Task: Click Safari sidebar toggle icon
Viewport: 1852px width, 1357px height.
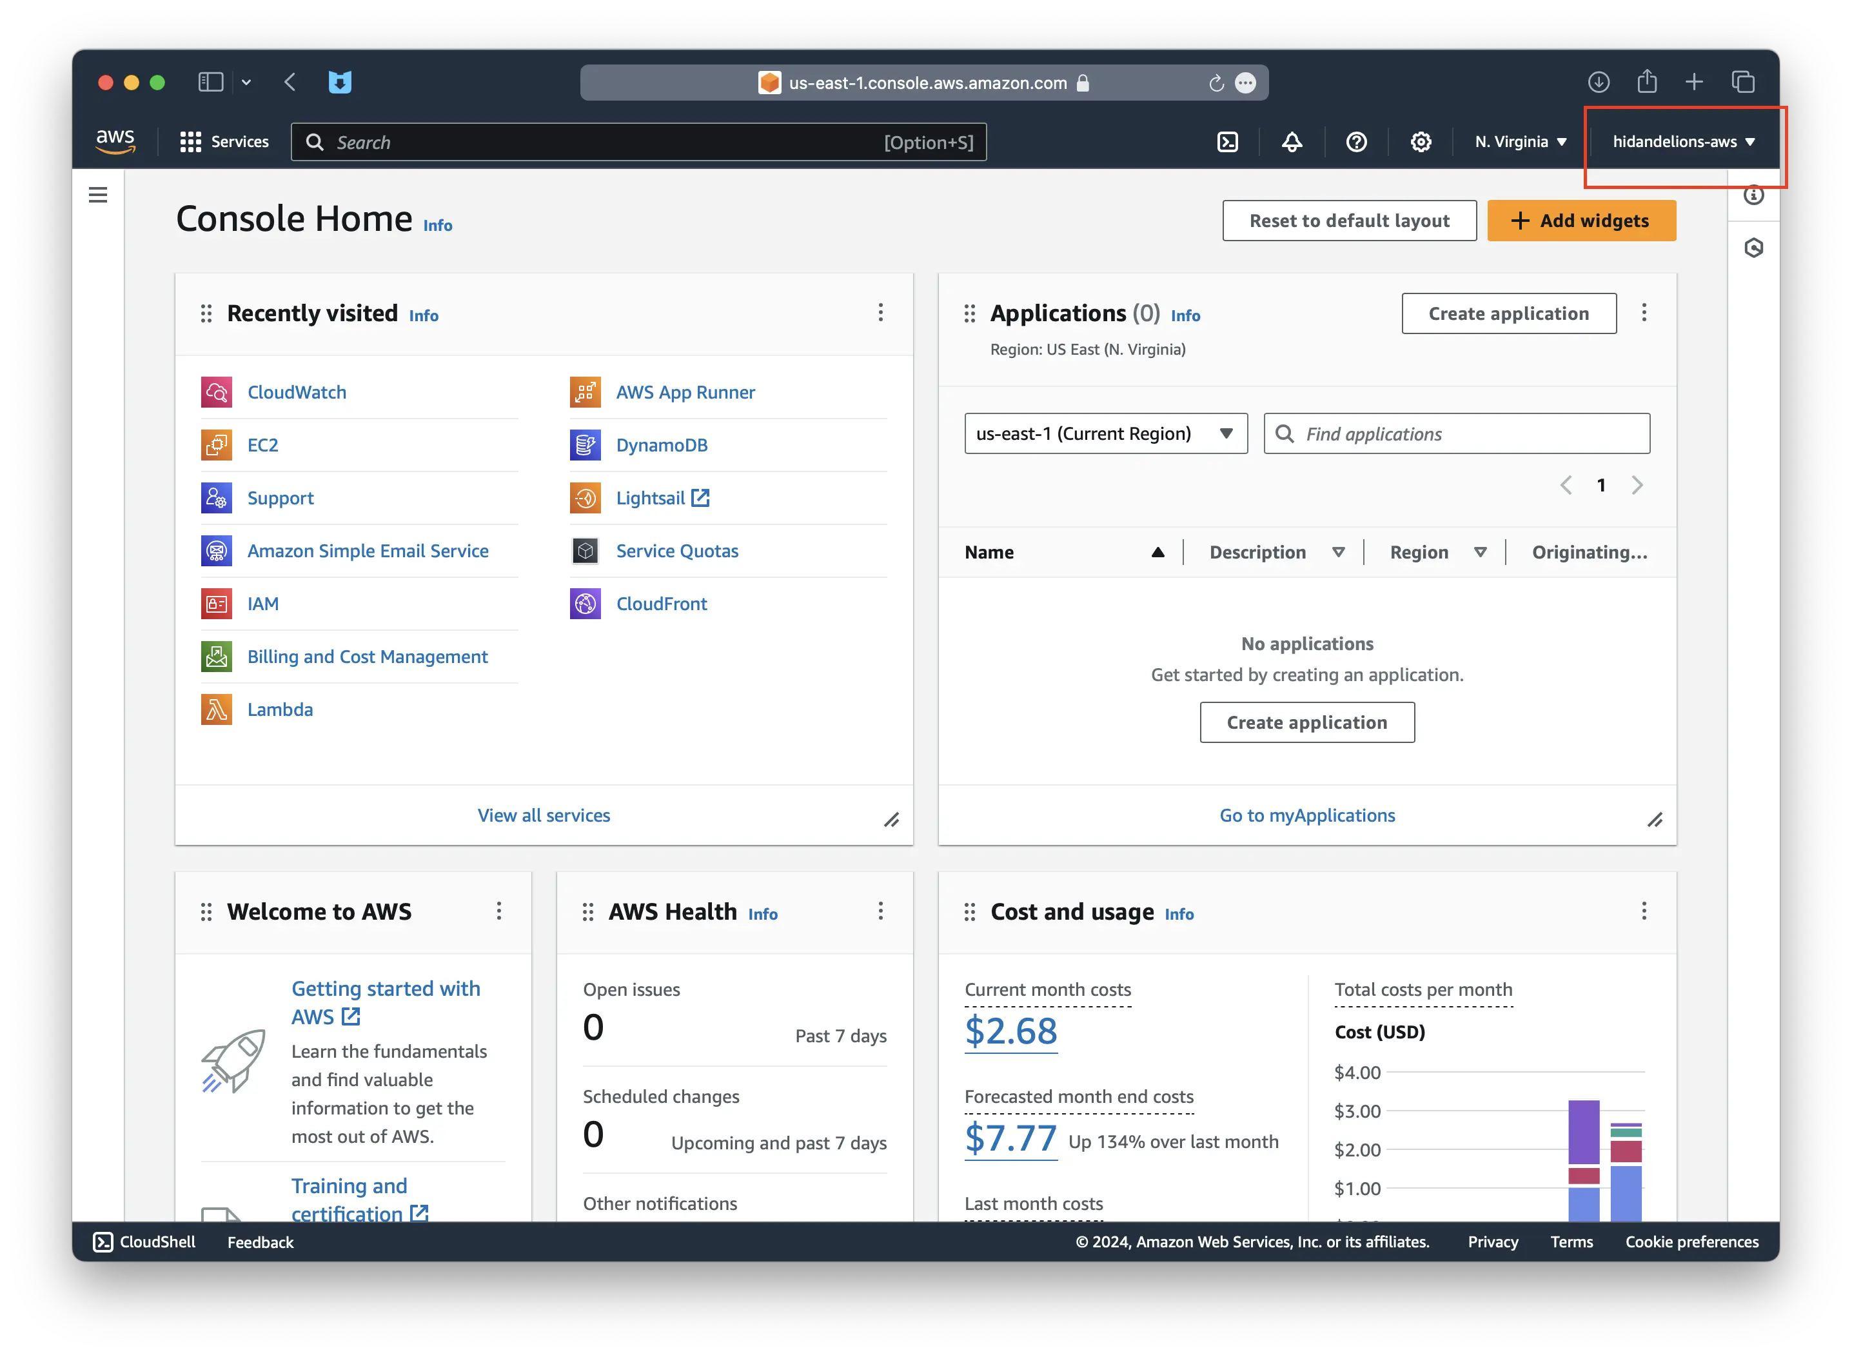Action: click(211, 82)
